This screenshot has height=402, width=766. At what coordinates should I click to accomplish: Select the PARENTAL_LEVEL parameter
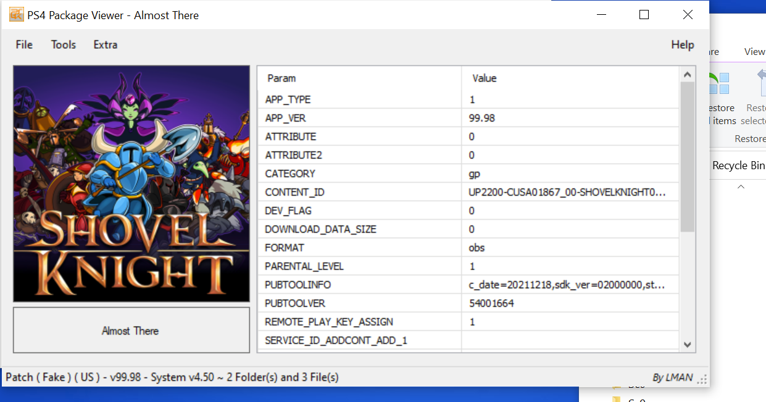coord(304,266)
